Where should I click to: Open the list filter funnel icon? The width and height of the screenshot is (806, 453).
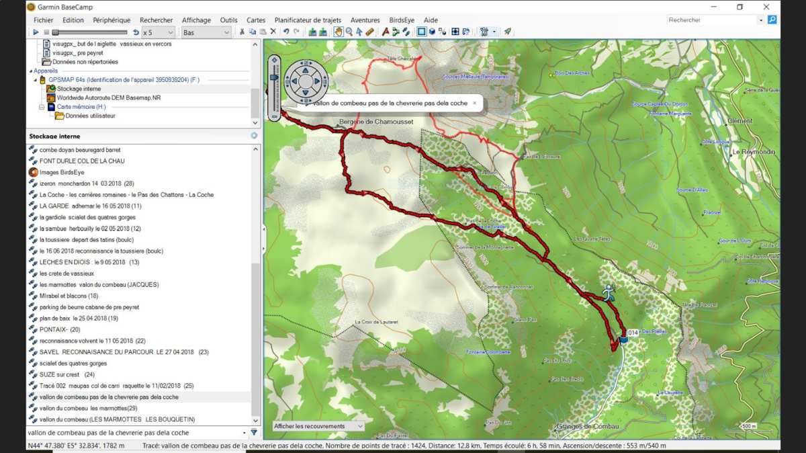click(x=254, y=433)
